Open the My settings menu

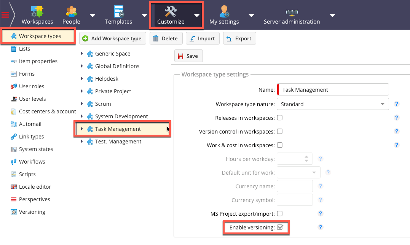224,15
